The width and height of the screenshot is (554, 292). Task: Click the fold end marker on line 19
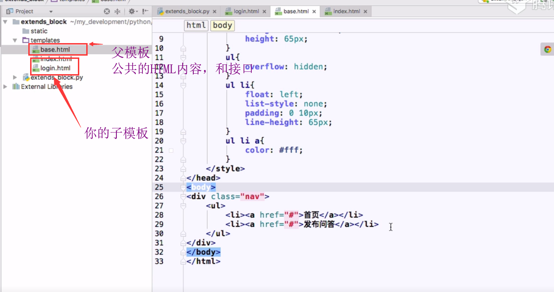(183, 132)
